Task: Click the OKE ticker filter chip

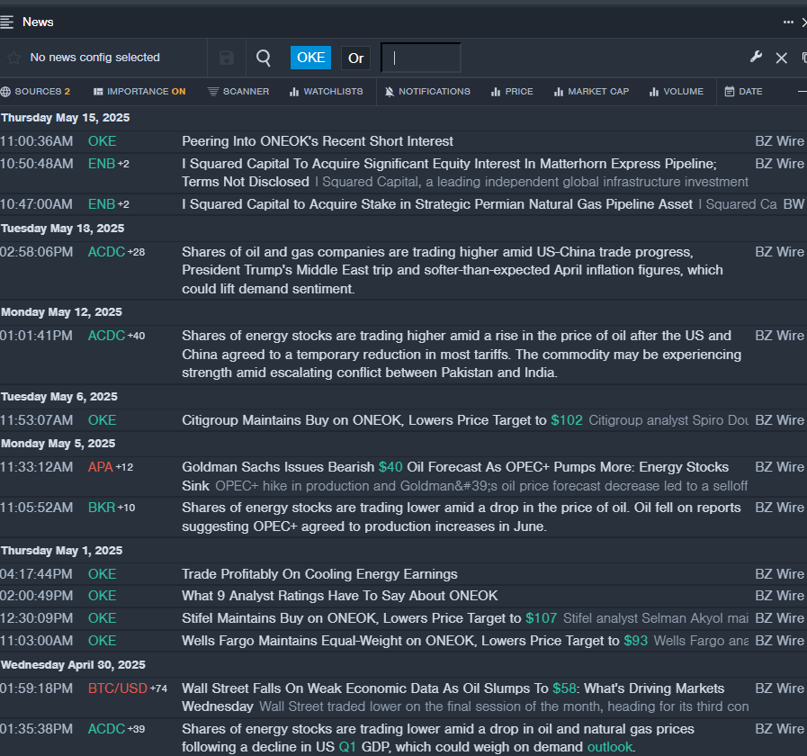Action: [x=311, y=58]
